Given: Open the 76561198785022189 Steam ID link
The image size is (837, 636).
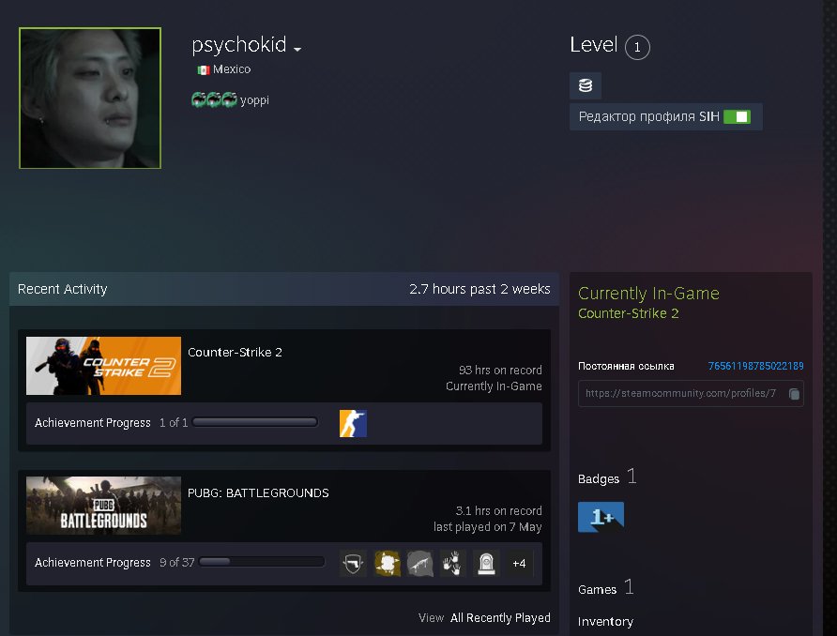Looking at the screenshot, I should coord(755,366).
